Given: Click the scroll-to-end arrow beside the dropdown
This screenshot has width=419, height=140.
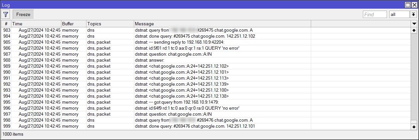Looking at the screenshot, I should (413, 14).
